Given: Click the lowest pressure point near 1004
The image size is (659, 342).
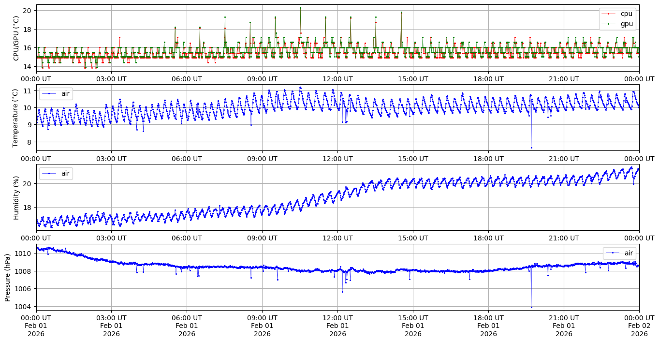Looking at the screenshot, I should pyautogui.click(x=531, y=307).
